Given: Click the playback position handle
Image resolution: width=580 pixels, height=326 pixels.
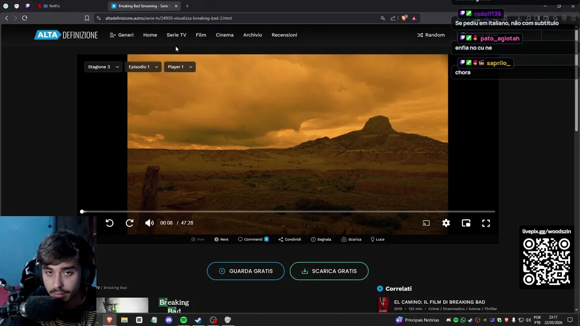Looking at the screenshot, I should point(82,211).
